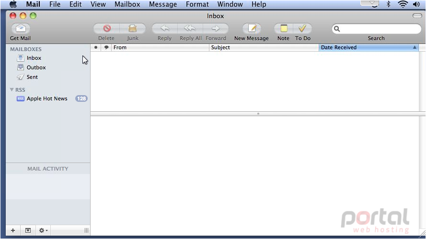The height and width of the screenshot is (239, 426).
Task: Add a To Do item
Action: [x=302, y=28]
